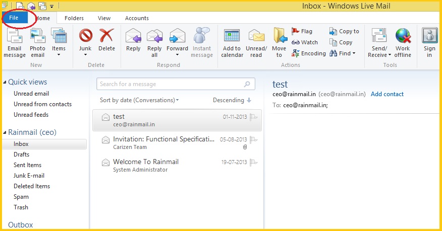The height and width of the screenshot is (231, 442).
Task: Open the Deleted Items folder
Action: [x=32, y=186]
